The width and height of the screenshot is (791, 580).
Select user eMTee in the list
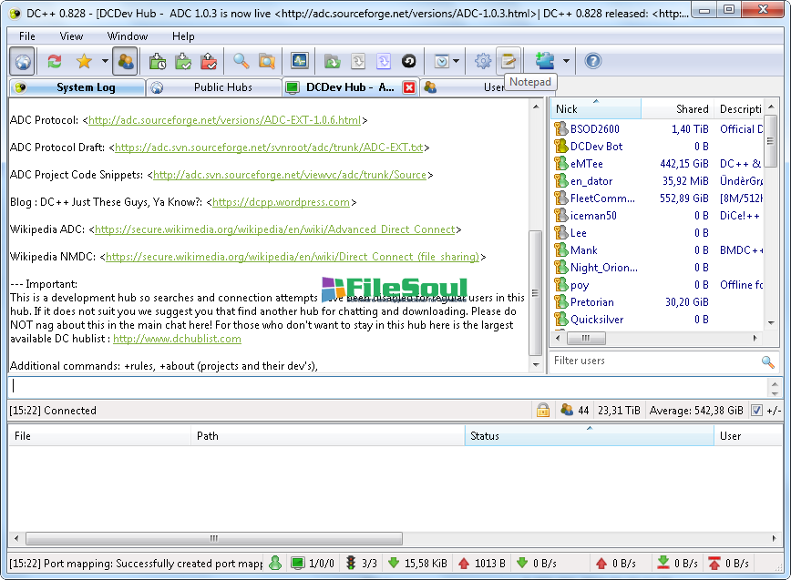point(586,164)
